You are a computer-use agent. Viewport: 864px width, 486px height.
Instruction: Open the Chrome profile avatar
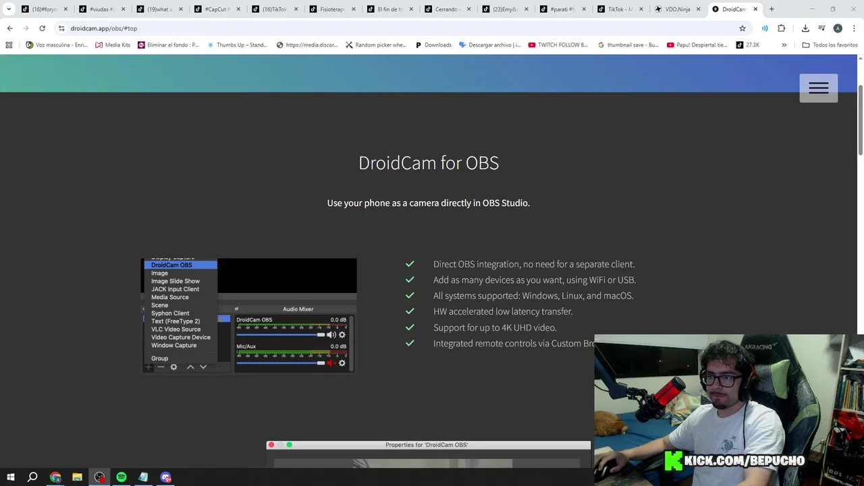(x=838, y=28)
